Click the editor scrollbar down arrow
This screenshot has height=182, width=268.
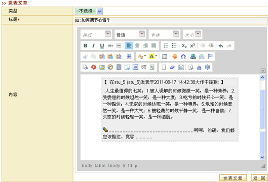point(262,157)
